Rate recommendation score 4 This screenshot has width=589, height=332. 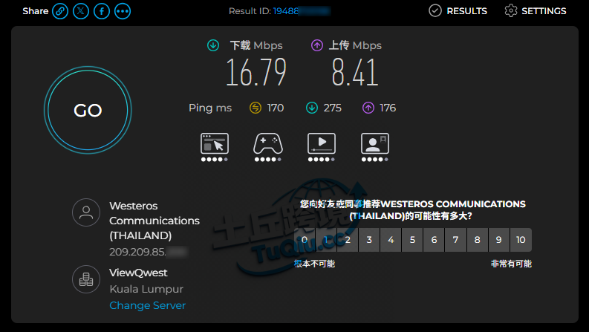pyautogui.click(x=391, y=240)
